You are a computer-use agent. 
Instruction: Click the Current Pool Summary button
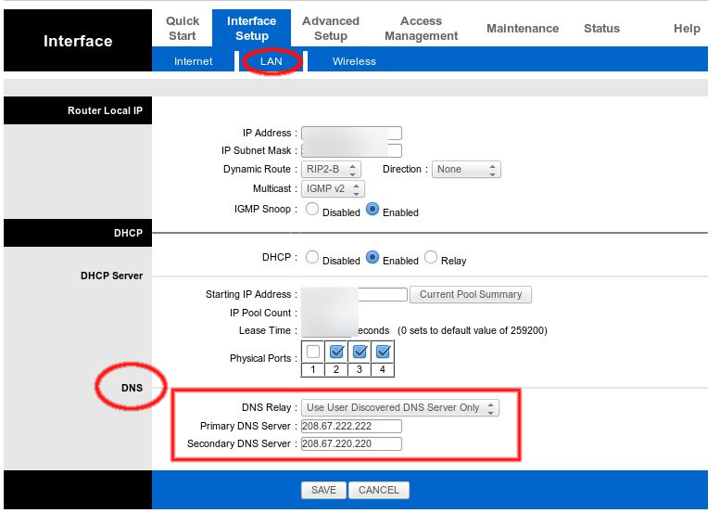(x=470, y=295)
